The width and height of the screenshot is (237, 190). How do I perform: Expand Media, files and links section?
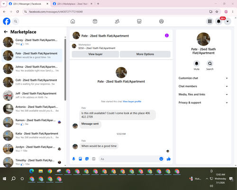pyautogui.click(x=203, y=95)
